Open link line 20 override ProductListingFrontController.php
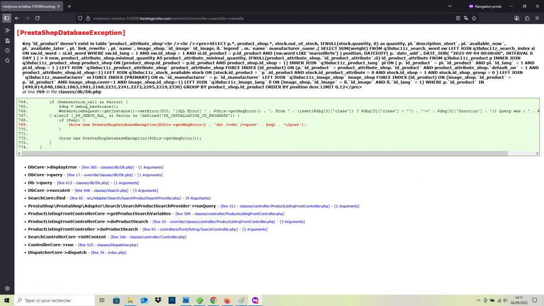Screen dimensions: 544x306 (214, 222)
